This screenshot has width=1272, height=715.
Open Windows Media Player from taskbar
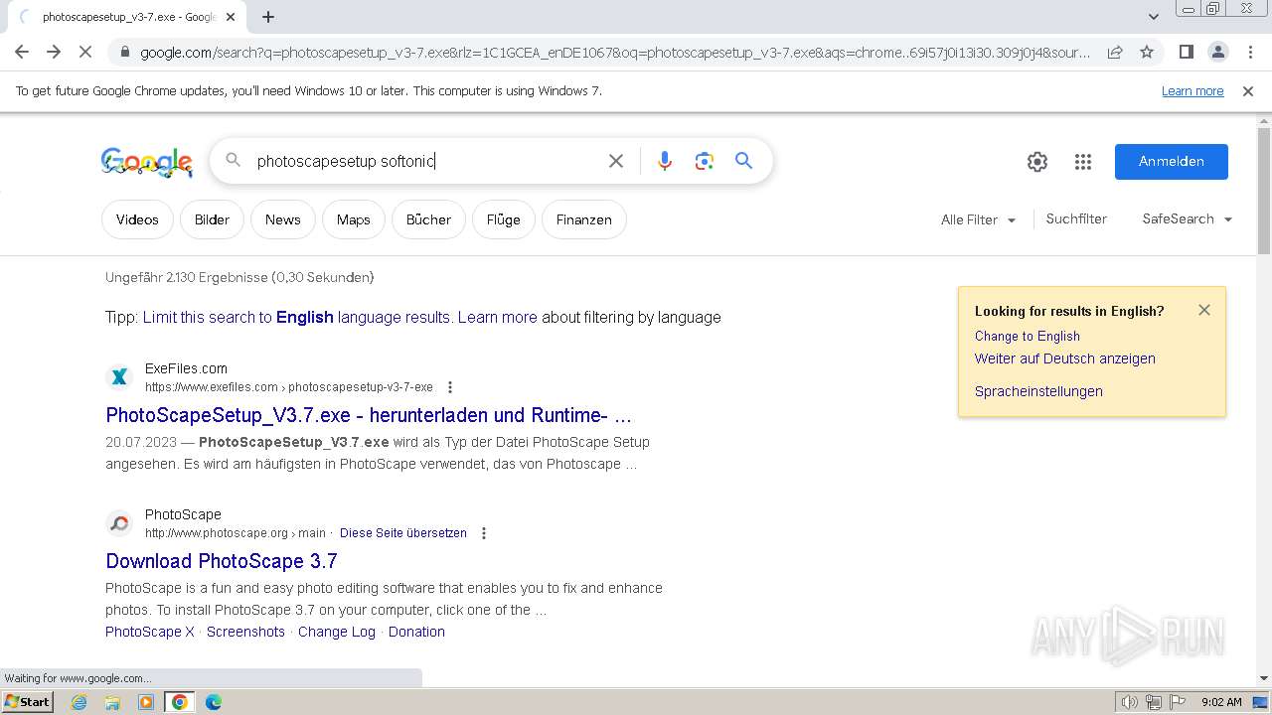point(146,702)
